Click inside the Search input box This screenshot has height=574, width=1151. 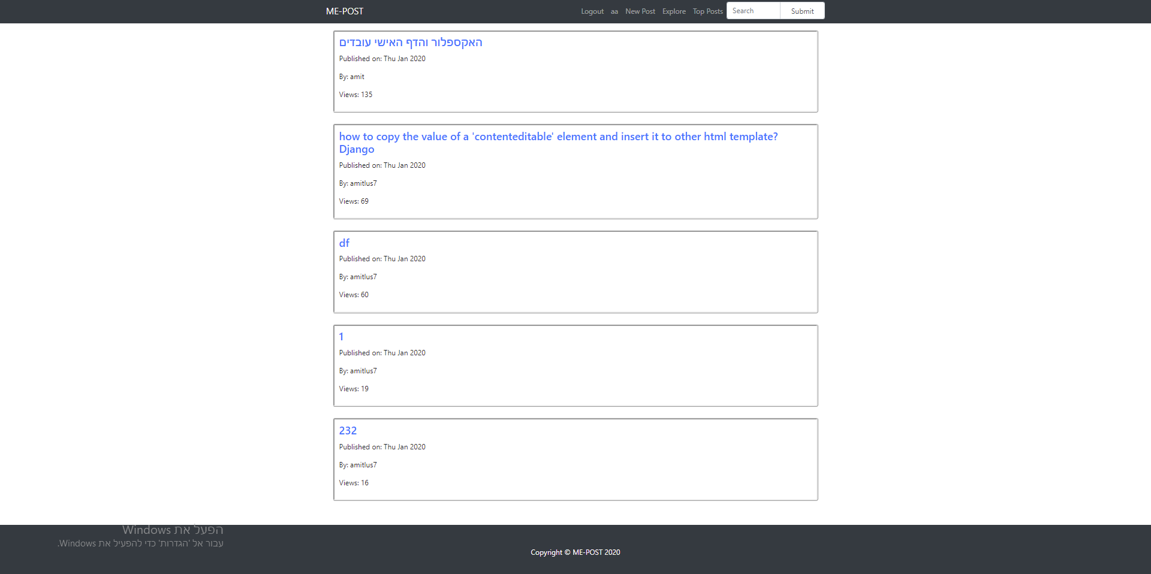point(752,10)
